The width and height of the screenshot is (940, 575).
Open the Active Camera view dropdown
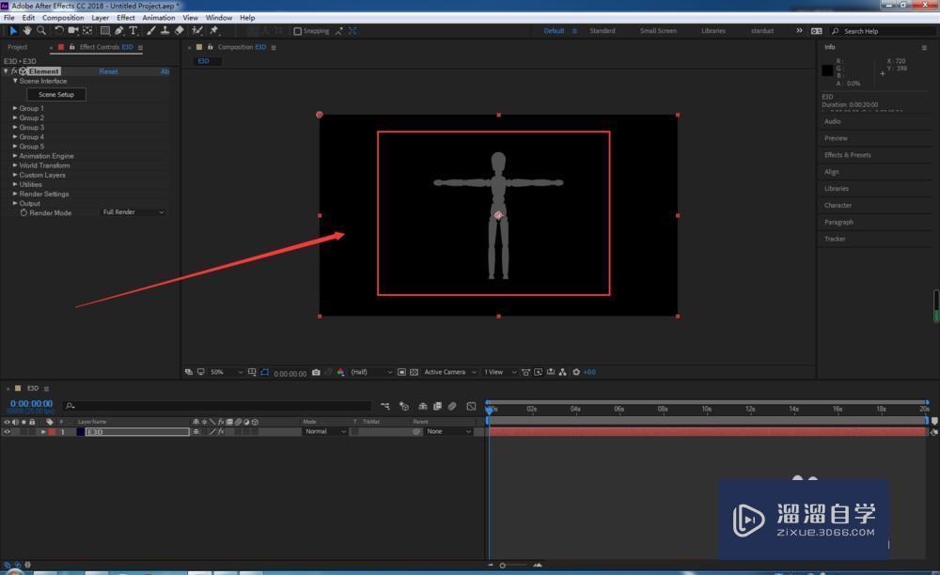(x=448, y=372)
